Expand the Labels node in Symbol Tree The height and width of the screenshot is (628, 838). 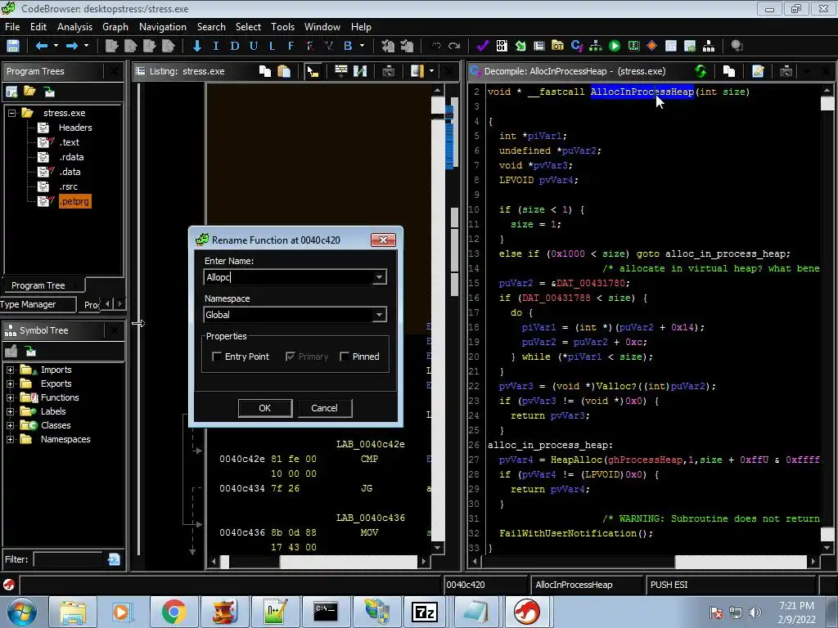tap(10, 412)
